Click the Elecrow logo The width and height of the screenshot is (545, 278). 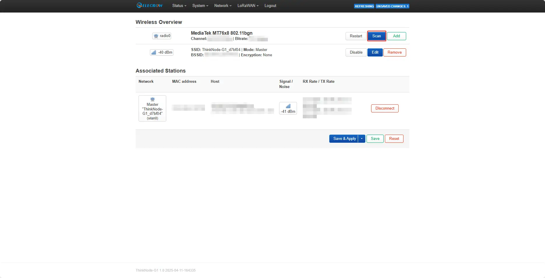tap(150, 6)
